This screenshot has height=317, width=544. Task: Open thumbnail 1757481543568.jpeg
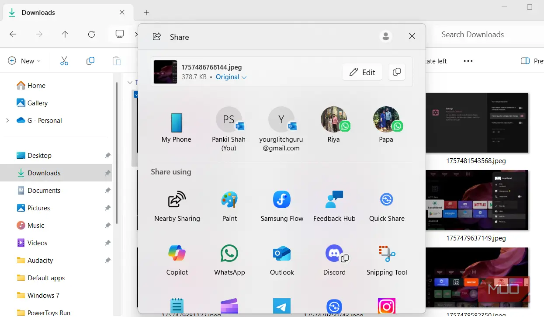(476, 122)
